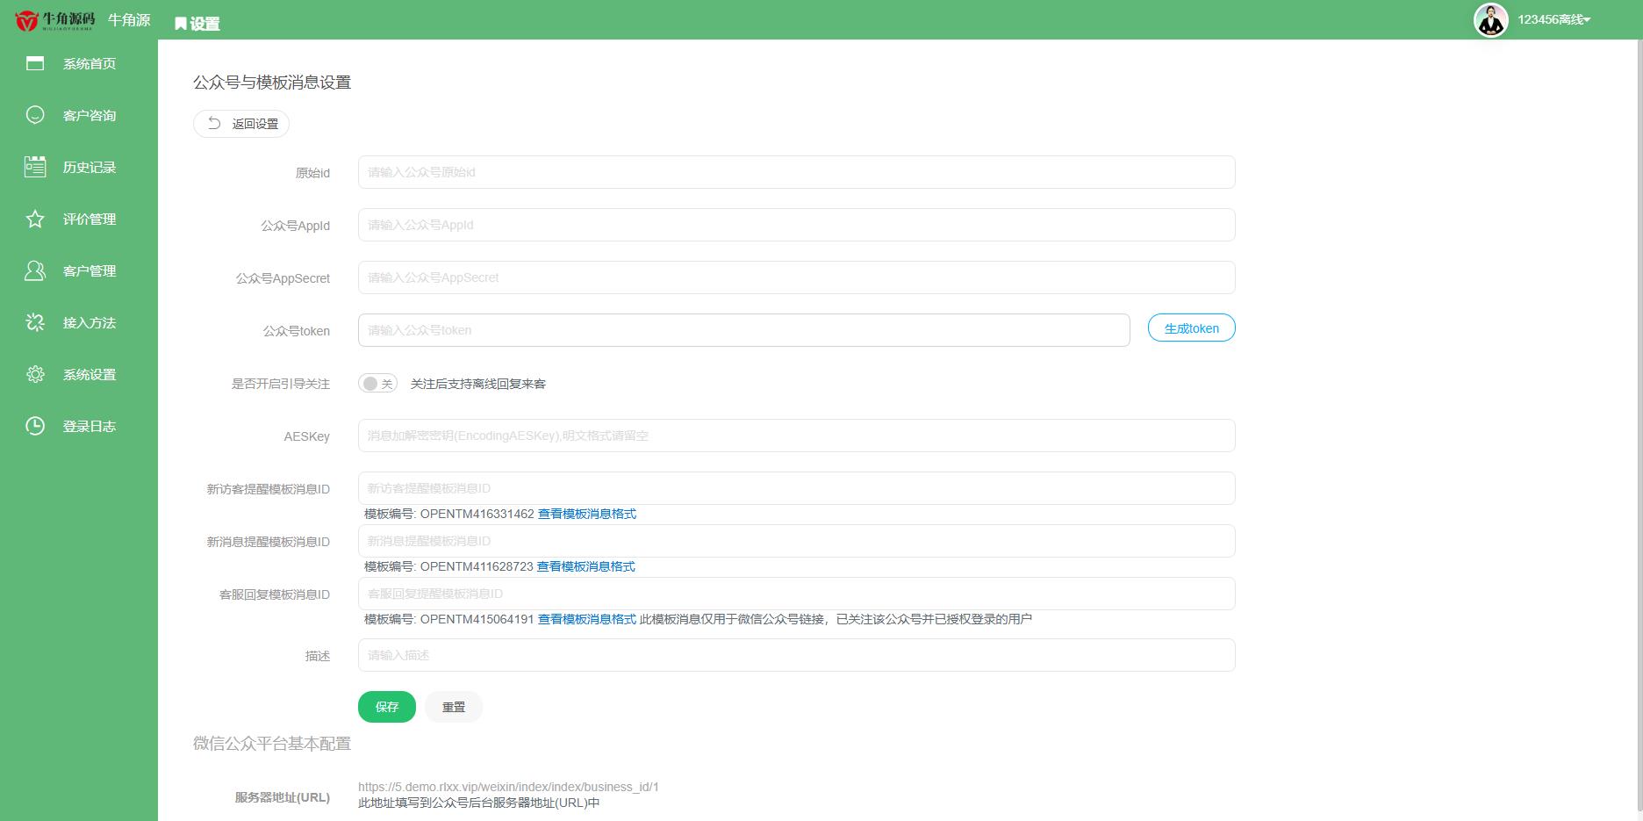Focus the 描述 input field

click(796, 655)
